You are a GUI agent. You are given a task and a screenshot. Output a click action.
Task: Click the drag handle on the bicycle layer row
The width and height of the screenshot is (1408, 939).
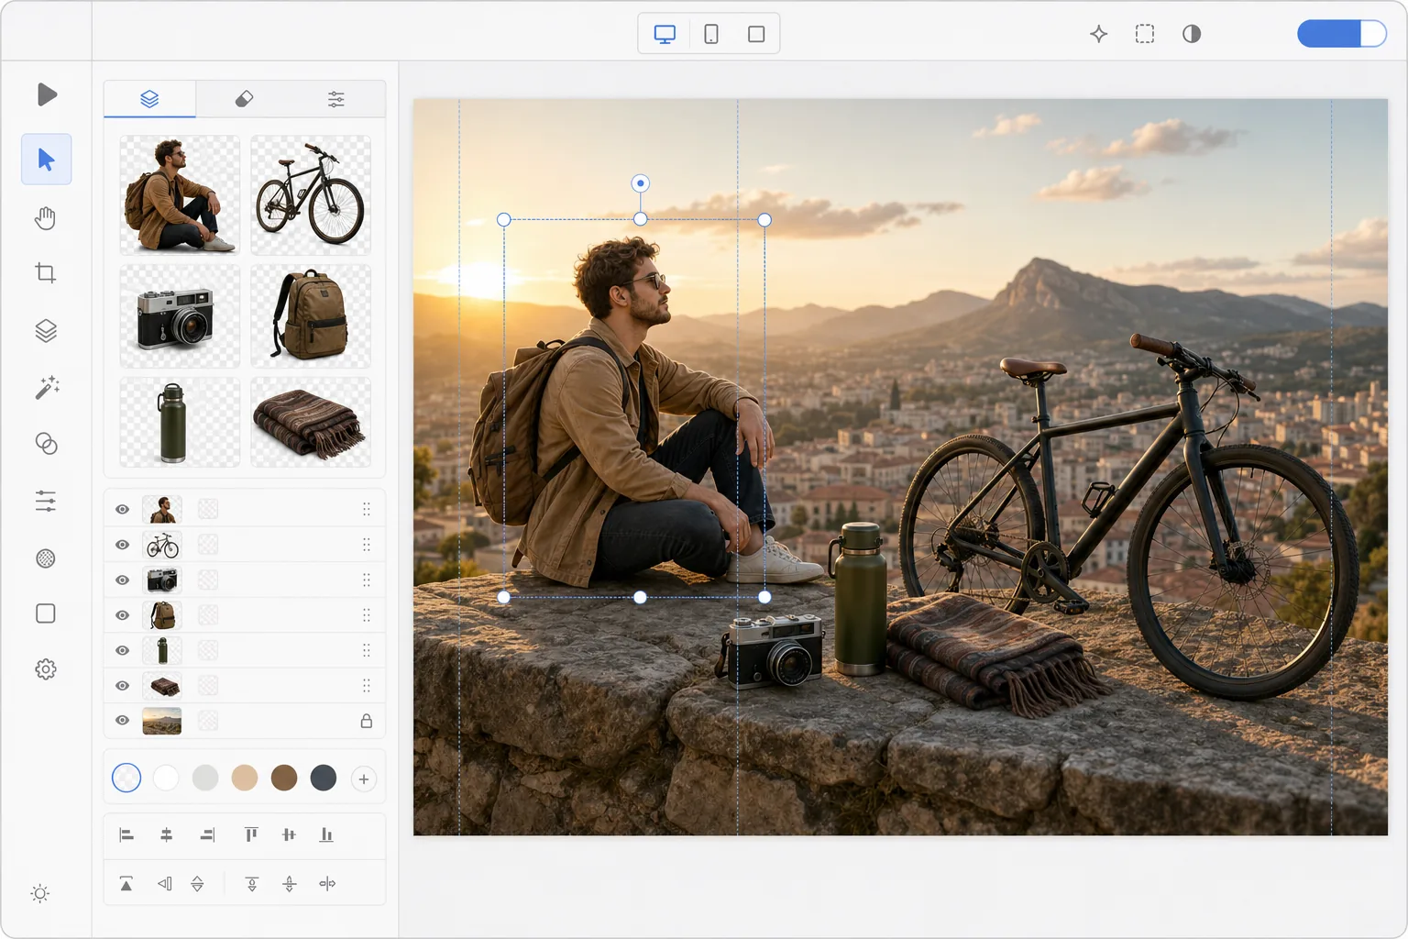(366, 545)
